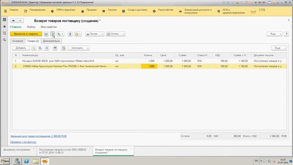Open the Печать dropdown

[x=95, y=34]
